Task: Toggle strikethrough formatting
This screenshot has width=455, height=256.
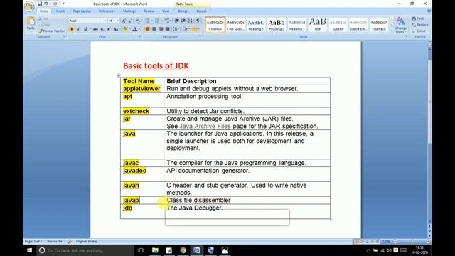Action: tap(95, 29)
